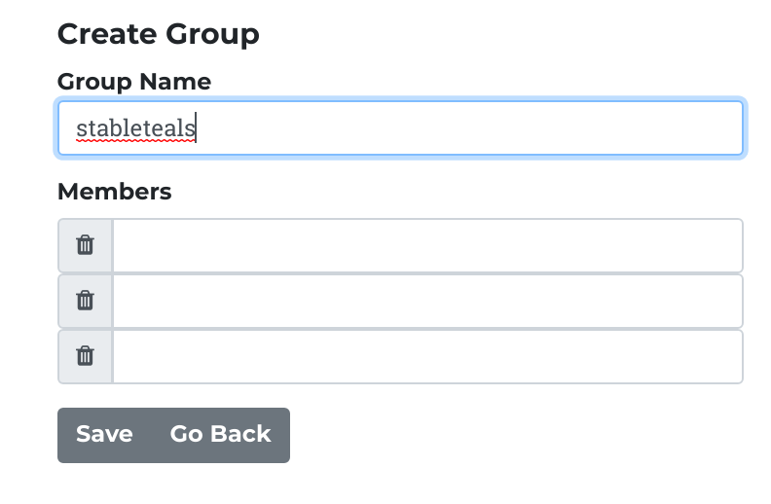Click the middle trash can icon
Viewport: 771px width, 504px height.
click(x=86, y=301)
